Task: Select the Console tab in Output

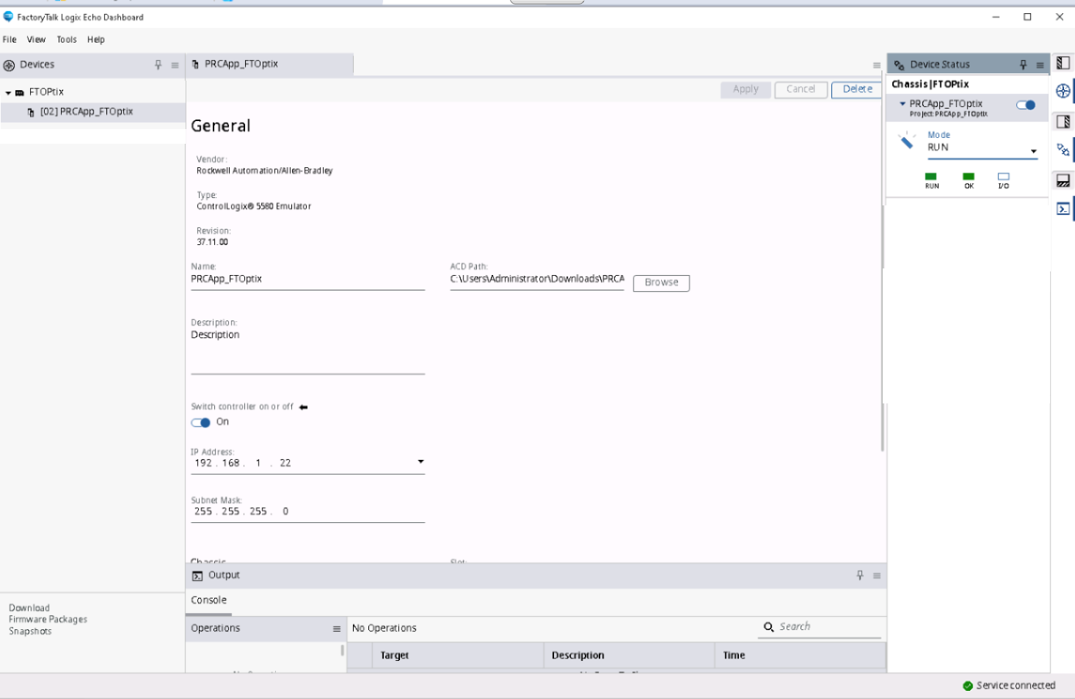Action: click(209, 600)
